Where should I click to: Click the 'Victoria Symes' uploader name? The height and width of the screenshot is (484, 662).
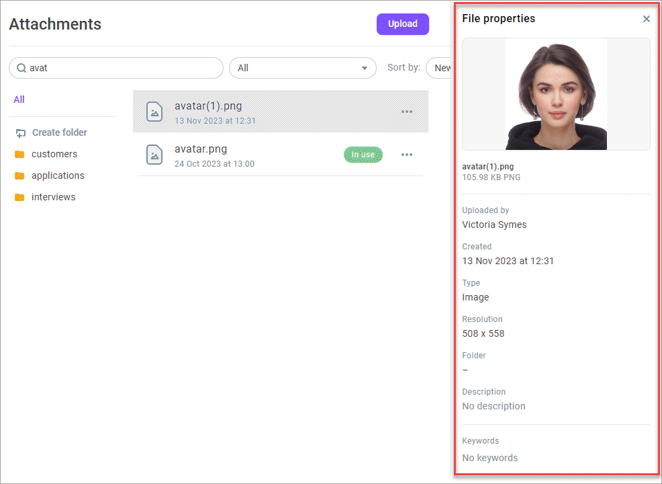(x=494, y=225)
